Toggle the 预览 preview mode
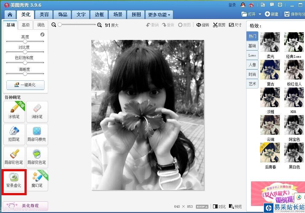The image size is (305, 213). [x=235, y=206]
